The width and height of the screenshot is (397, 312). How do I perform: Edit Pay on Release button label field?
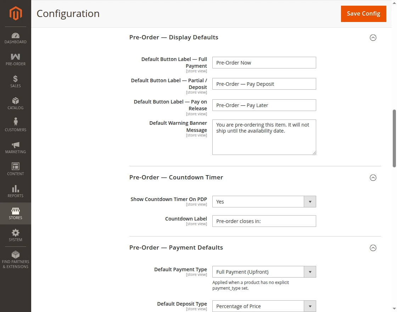coord(264,105)
